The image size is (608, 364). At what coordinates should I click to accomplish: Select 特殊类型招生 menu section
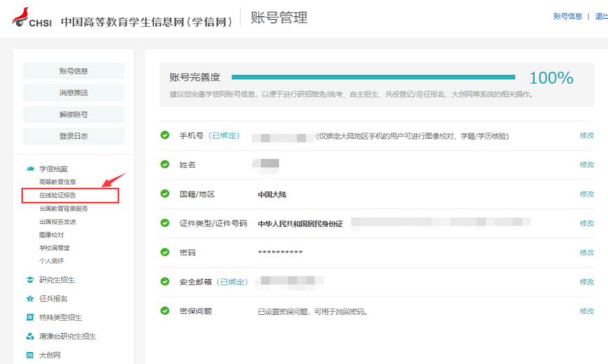[x=60, y=318]
